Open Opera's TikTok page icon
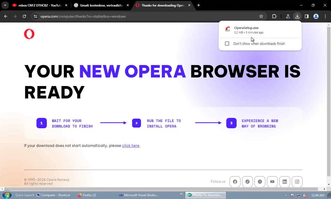The height and width of the screenshot is (199, 331). (x=247, y=182)
